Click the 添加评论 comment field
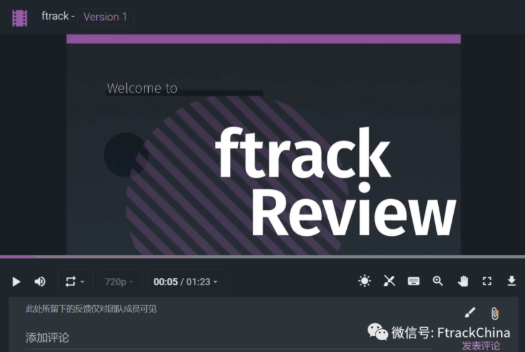 click(x=227, y=338)
